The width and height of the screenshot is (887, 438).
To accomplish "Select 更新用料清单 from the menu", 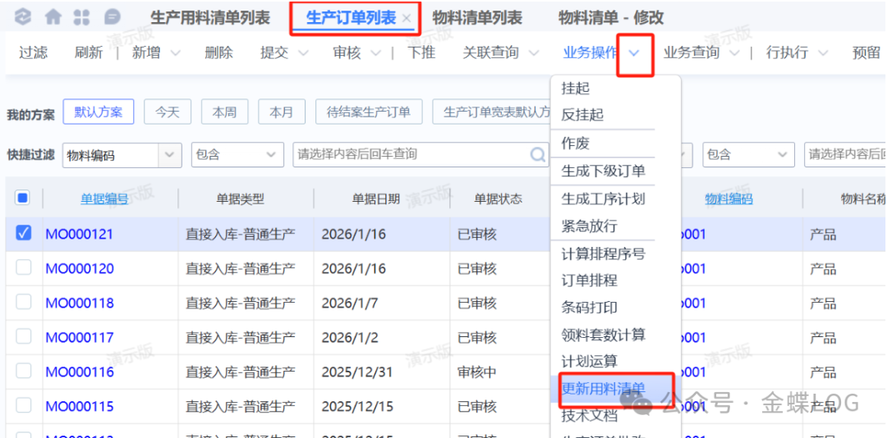I will point(604,388).
